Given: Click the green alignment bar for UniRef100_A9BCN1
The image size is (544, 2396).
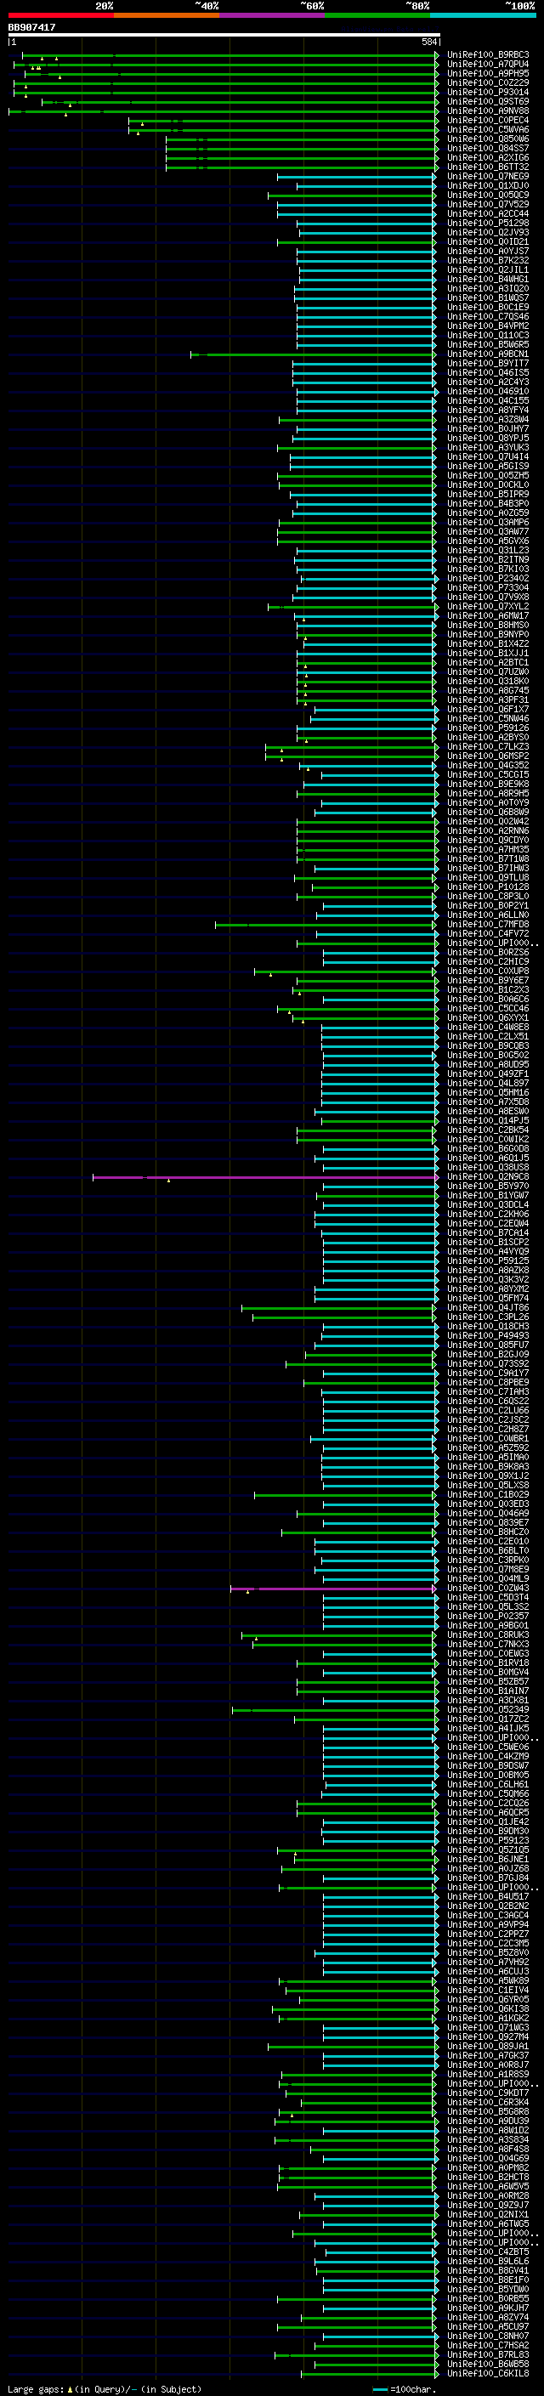Looking at the screenshot, I should 314,354.
